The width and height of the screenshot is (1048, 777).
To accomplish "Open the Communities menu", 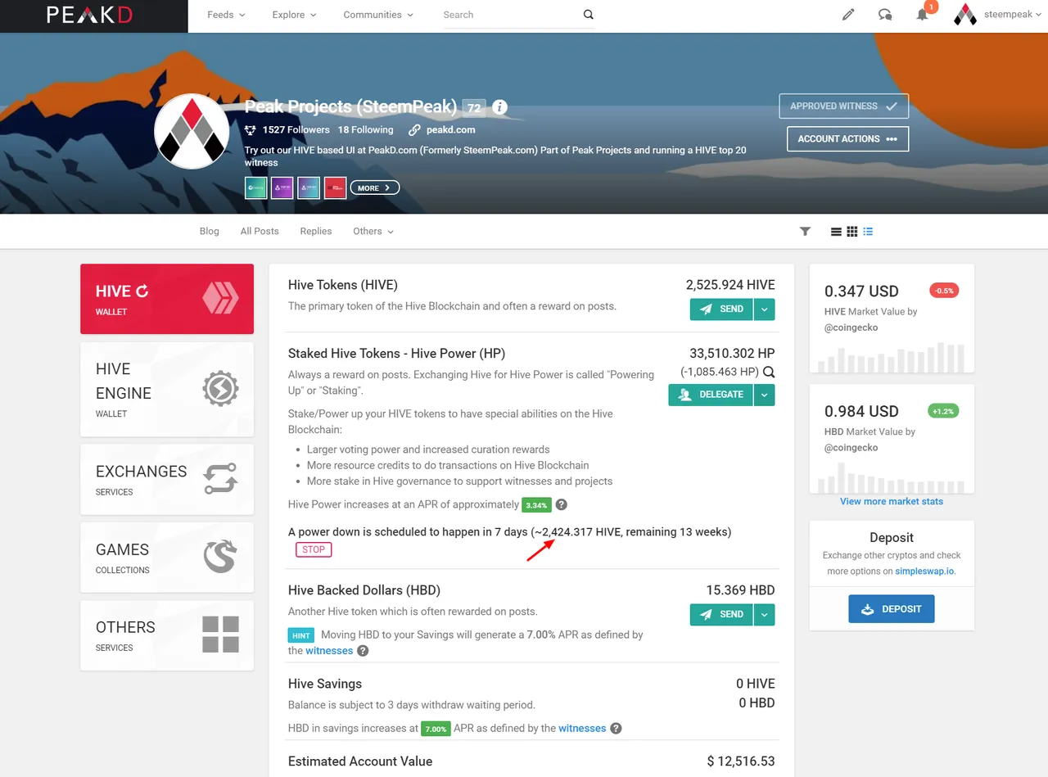I will click(378, 15).
